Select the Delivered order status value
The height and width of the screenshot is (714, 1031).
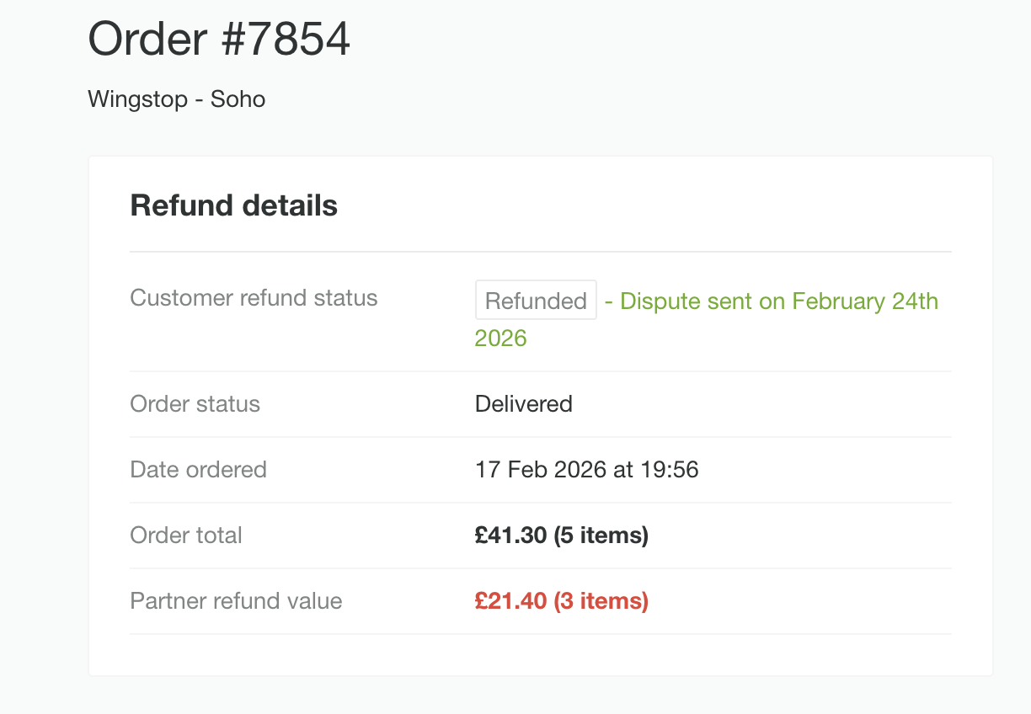pos(523,403)
